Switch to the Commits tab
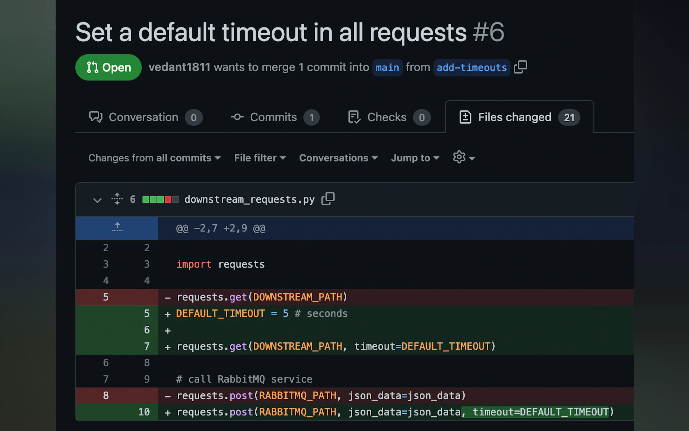689x431 pixels. coord(273,117)
